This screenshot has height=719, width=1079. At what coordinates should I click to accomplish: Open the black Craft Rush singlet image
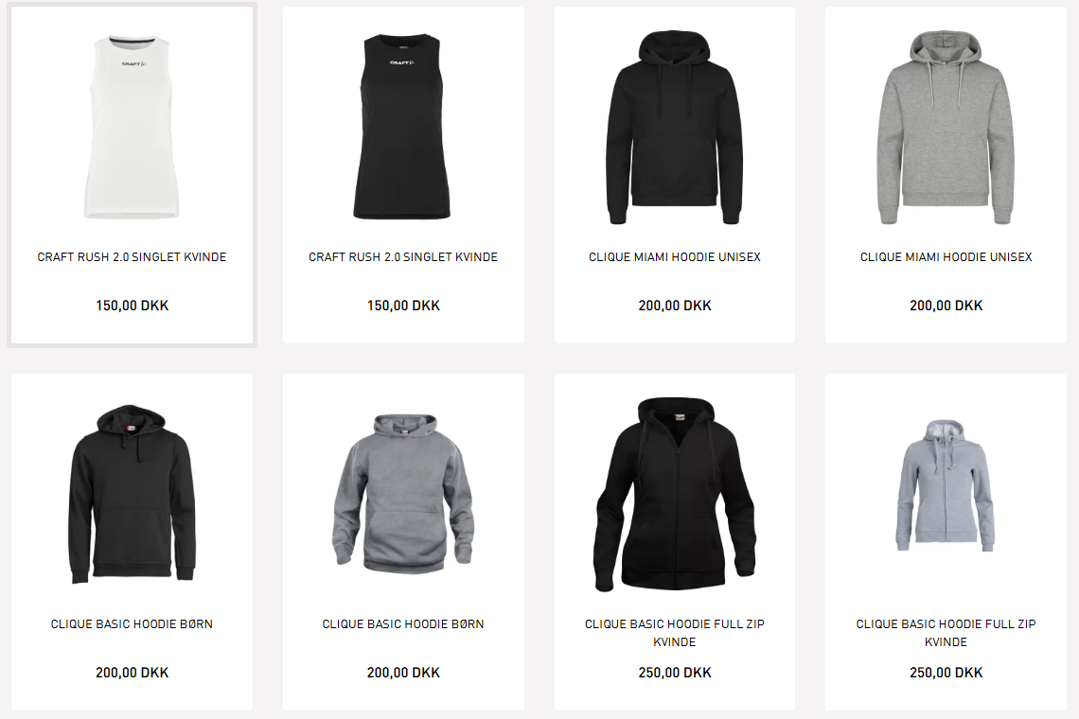click(402, 127)
